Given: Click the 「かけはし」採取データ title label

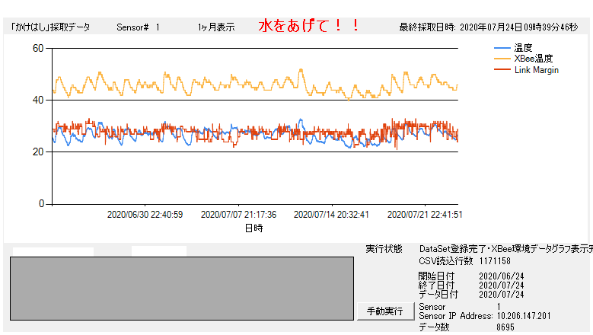Looking at the screenshot, I should (50, 27).
